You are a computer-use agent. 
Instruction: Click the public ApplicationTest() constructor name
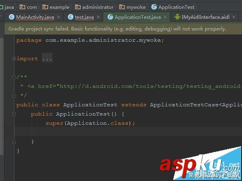point(83,114)
